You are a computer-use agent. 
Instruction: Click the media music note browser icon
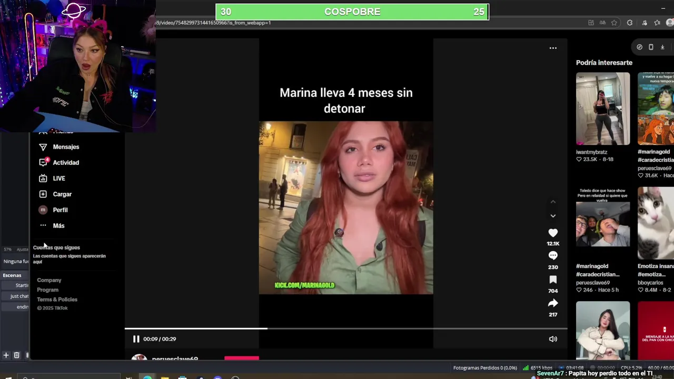[x=645, y=23]
